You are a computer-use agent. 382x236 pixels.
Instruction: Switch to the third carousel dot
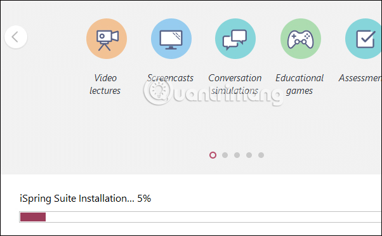click(237, 155)
